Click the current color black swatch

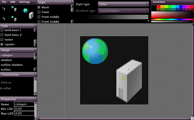click(154, 8)
